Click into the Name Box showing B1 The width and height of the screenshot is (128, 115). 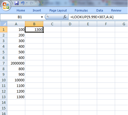(x=20, y=17)
